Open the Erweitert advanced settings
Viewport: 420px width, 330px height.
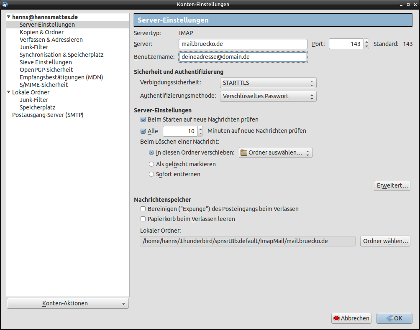(x=392, y=186)
